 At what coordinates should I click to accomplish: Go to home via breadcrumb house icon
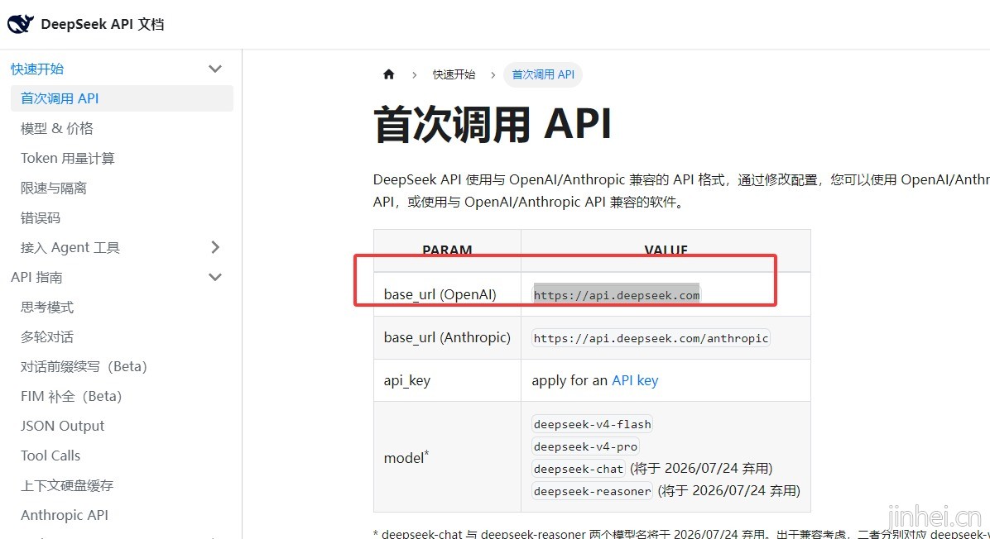pos(389,74)
